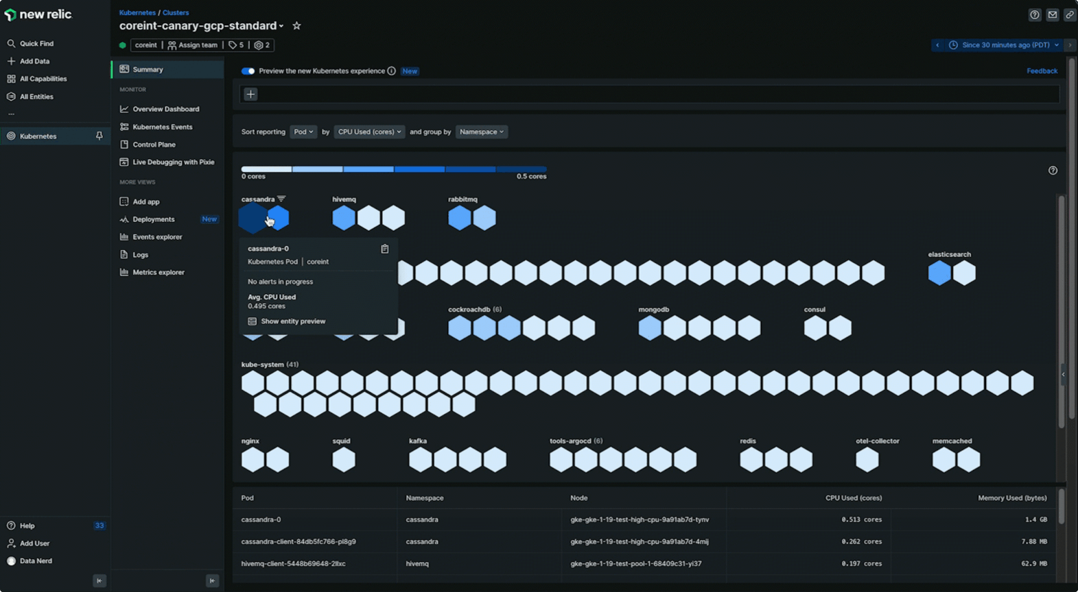Click the first elasticsearch pod hexagon

click(x=939, y=273)
